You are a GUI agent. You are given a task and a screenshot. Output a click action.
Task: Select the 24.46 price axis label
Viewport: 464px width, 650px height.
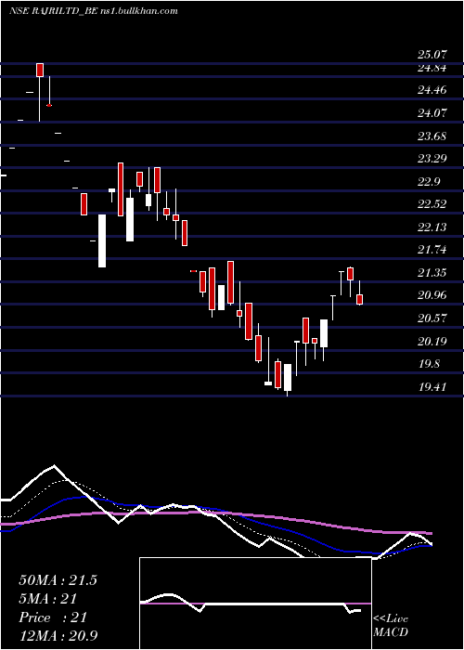(x=432, y=89)
